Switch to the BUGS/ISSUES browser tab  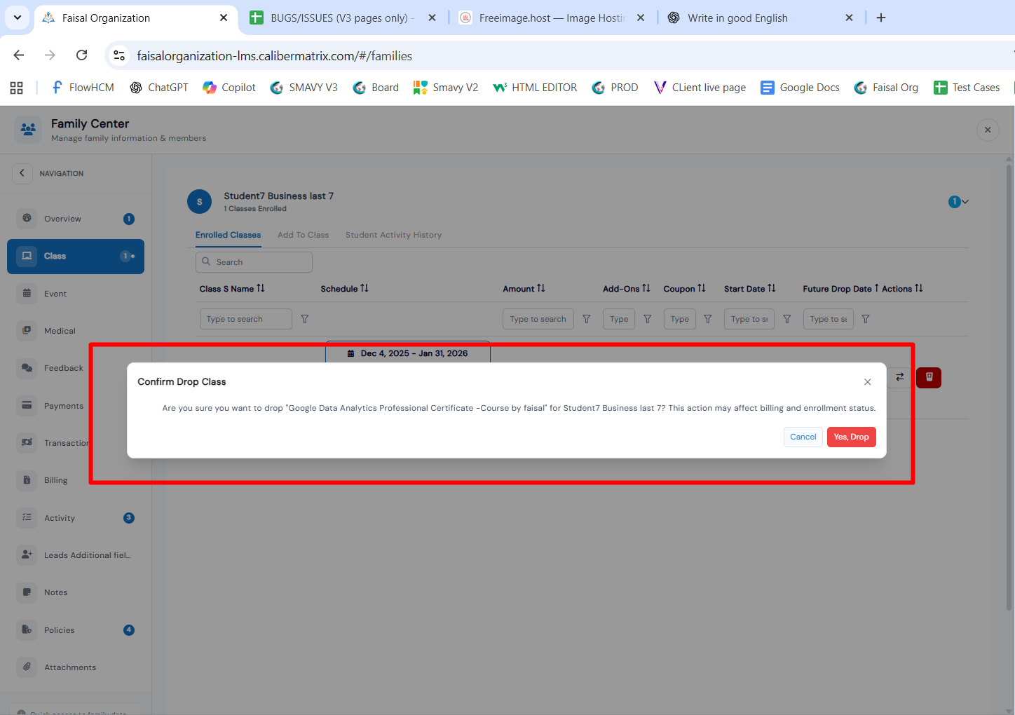(x=341, y=18)
